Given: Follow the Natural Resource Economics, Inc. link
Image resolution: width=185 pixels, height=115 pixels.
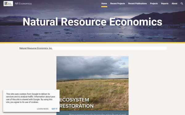Looking at the screenshot, I should point(36,48).
